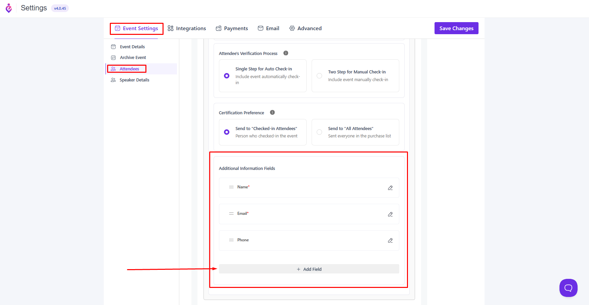
Task: Click the Save Changes button
Action: pyautogui.click(x=456, y=28)
